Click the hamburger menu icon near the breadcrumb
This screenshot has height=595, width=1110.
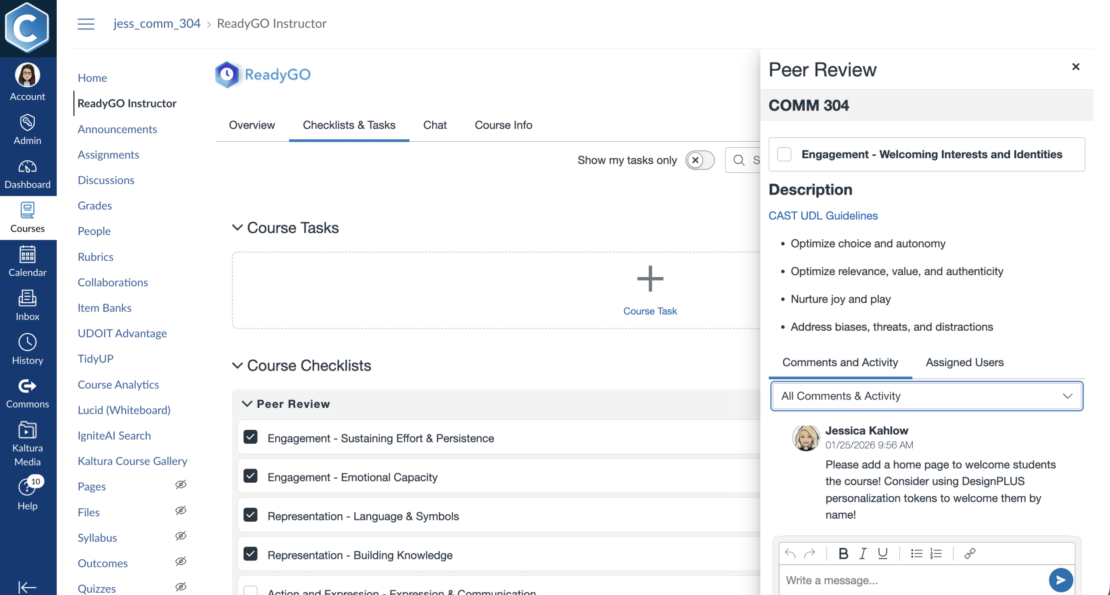click(86, 23)
